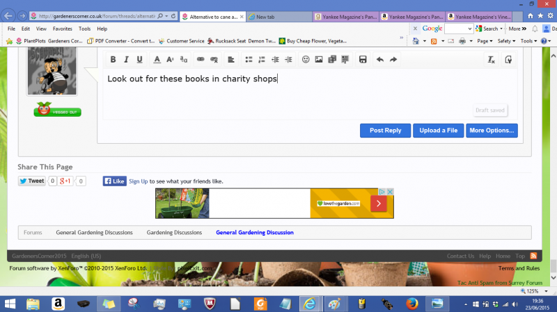The width and height of the screenshot is (557, 312).
Task: Click the Upload a File button
Action: pyautogui.click(x=438, y=130)
